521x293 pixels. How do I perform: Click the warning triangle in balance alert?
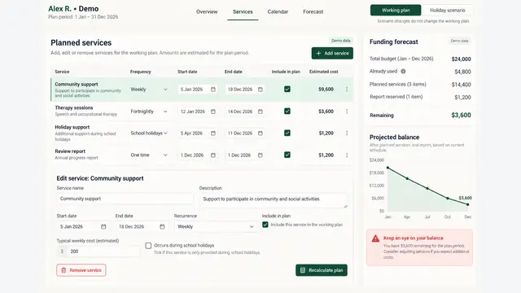pyautogui.click(x=375, y=238)
